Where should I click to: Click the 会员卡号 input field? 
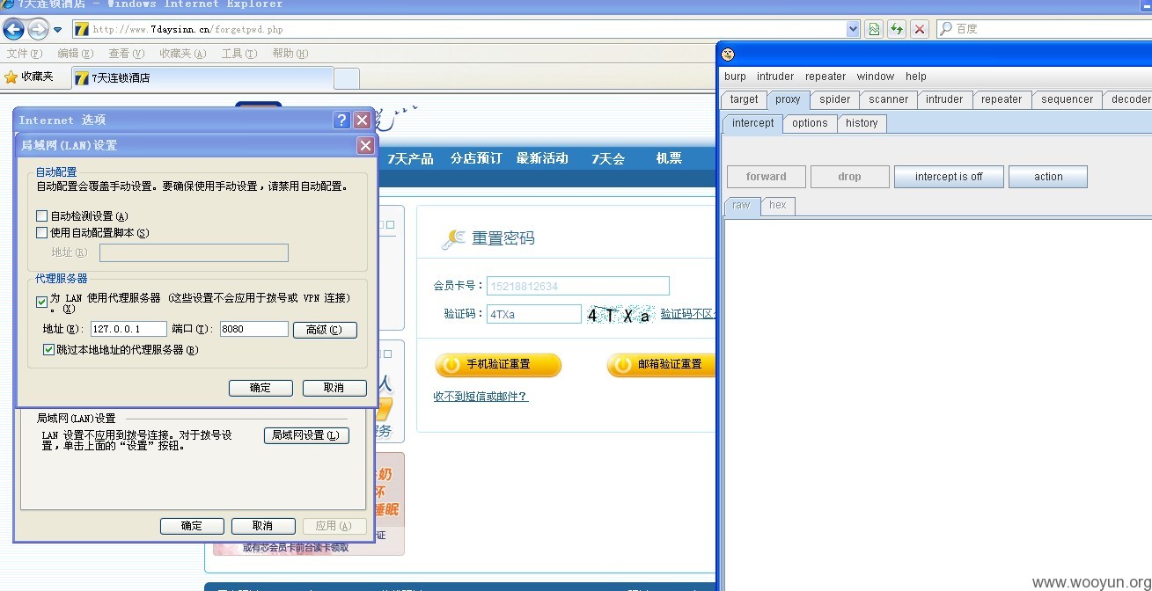coord(578,286)
